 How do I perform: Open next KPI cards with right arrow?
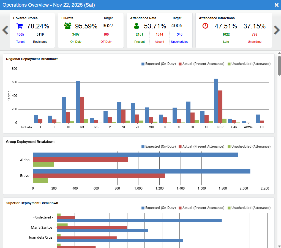(x=276, y=30)
